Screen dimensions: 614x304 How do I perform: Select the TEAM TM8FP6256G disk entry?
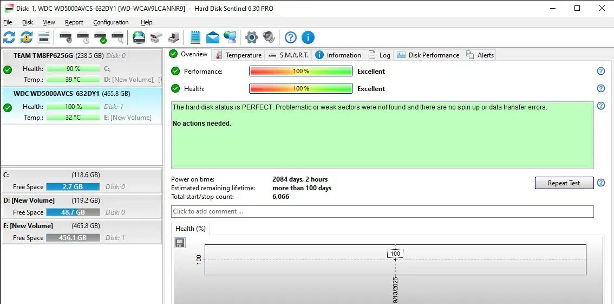click(81, 68)
